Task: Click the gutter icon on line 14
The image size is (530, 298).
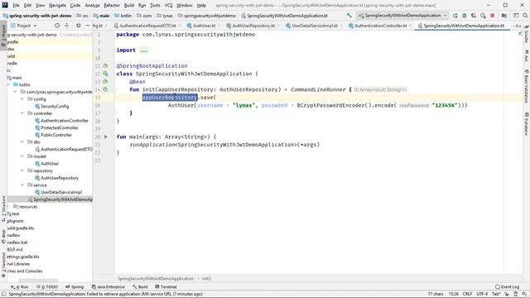Action: (x=105, y=89)
